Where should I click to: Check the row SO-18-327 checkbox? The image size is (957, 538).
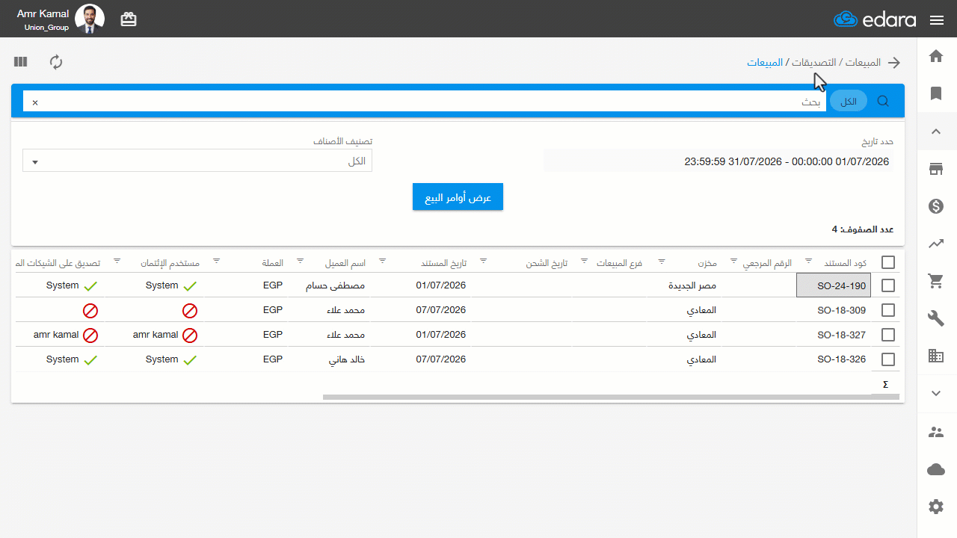coord(888,335)
